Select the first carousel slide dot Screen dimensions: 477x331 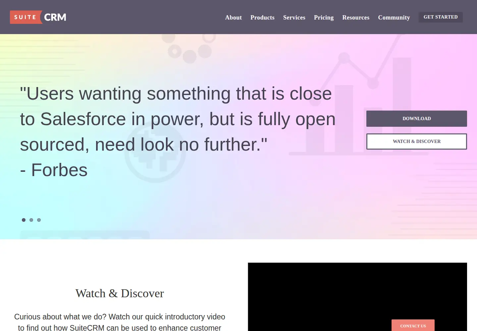click(24, 220)
